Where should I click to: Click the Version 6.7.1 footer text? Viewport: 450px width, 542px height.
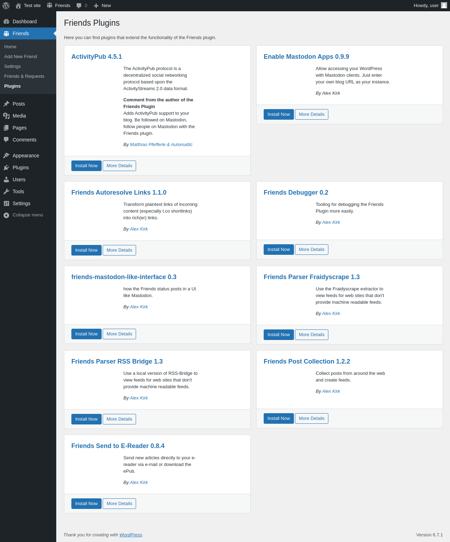tap(430, 535)
